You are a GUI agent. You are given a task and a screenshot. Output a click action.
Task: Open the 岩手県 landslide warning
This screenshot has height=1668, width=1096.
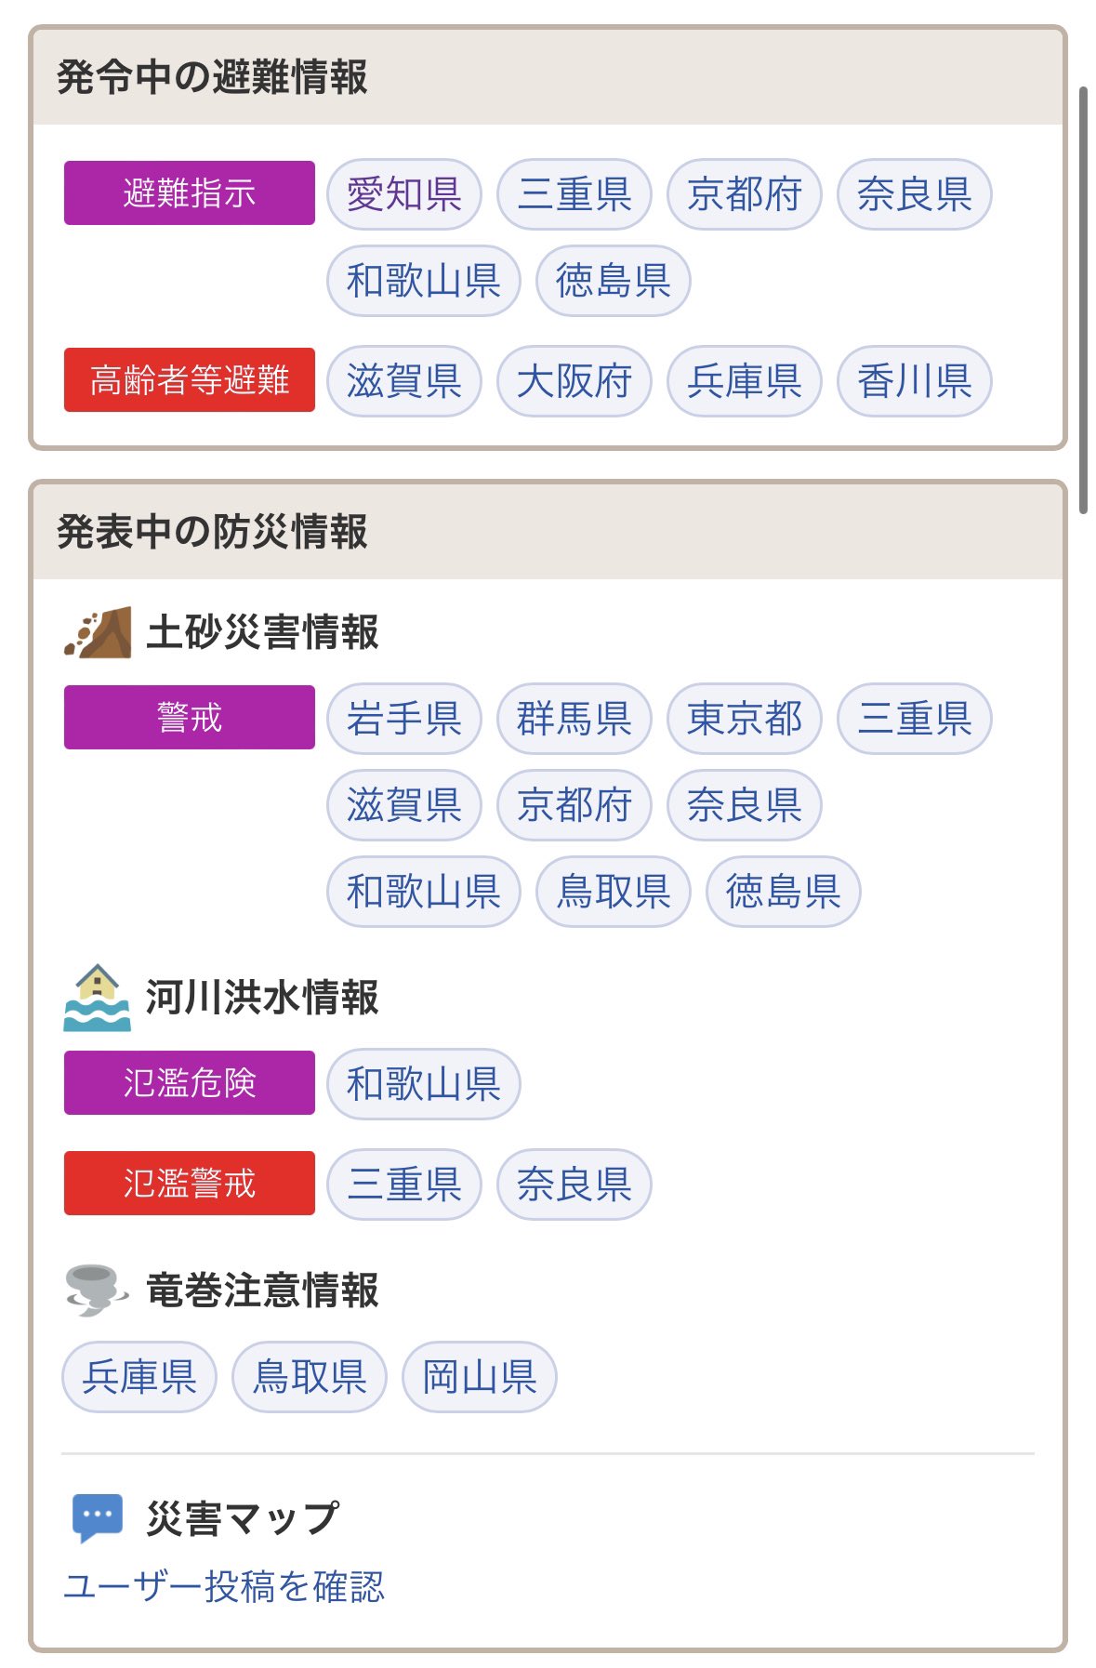[x=404, y=719]
